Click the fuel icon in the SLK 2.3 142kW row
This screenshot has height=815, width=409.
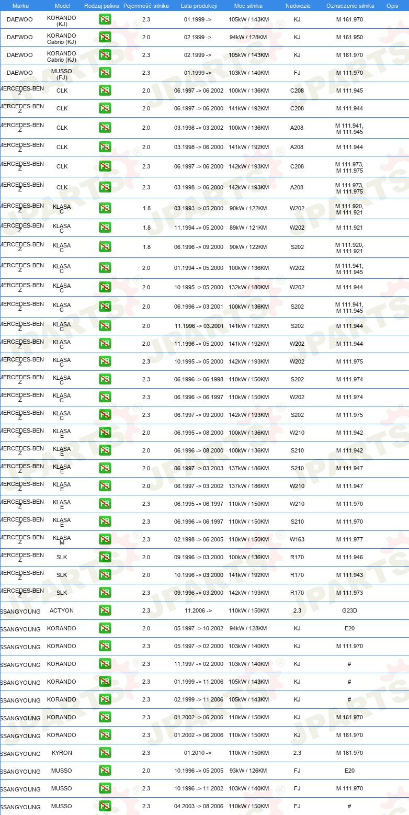pos(105,593)
